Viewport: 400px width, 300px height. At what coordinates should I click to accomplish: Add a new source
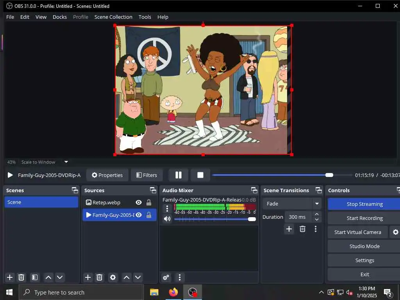[88, 277]
